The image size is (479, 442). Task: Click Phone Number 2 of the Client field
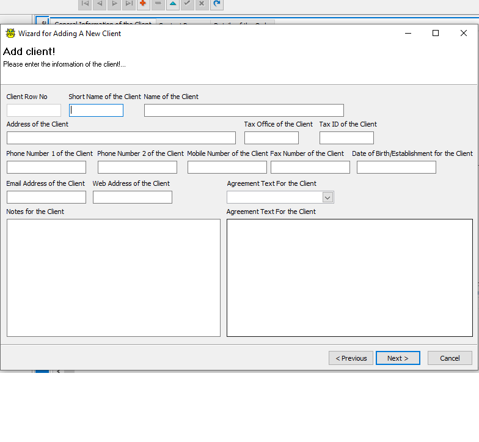point(137,168)
